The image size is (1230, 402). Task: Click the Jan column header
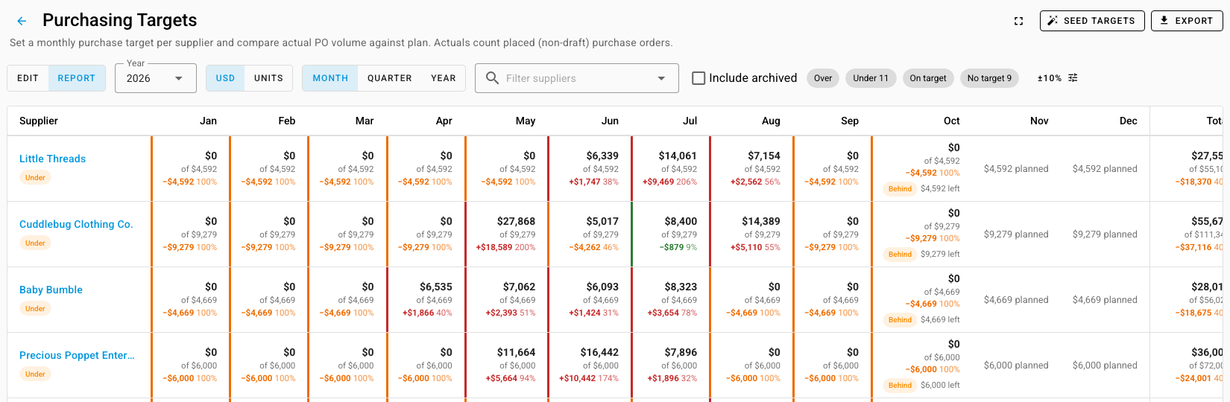click(x=209, y=121)
